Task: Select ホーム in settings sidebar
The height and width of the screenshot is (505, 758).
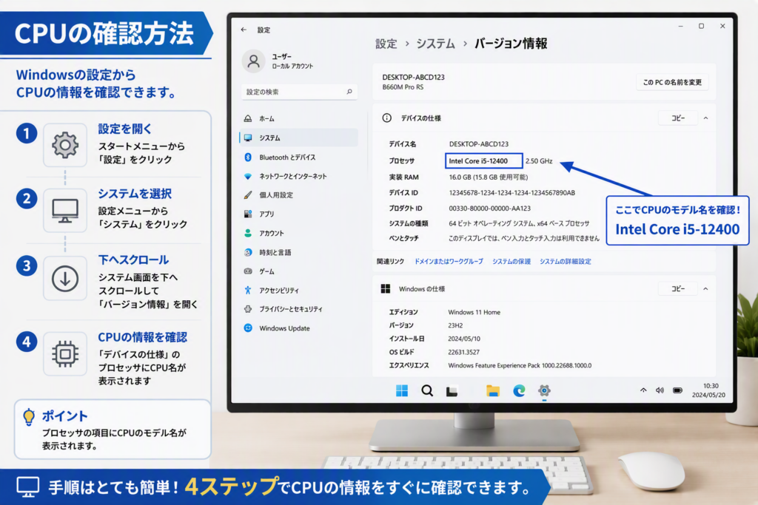Action: 299,118
